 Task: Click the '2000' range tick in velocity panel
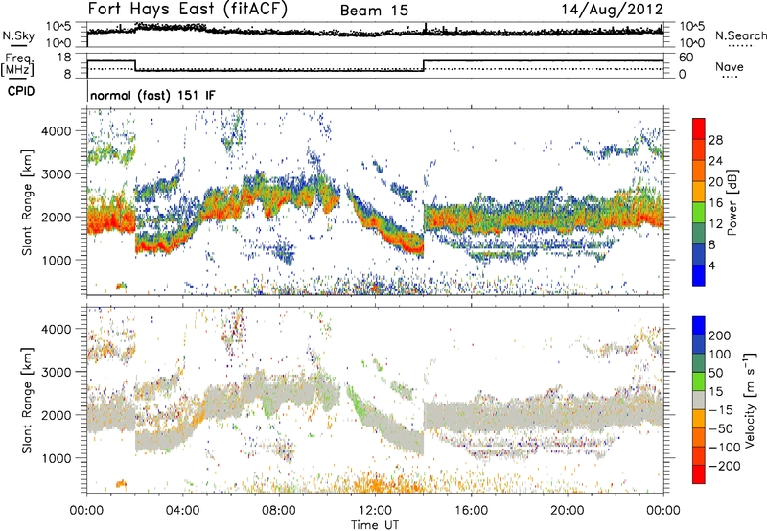click(x=57, y=415)
